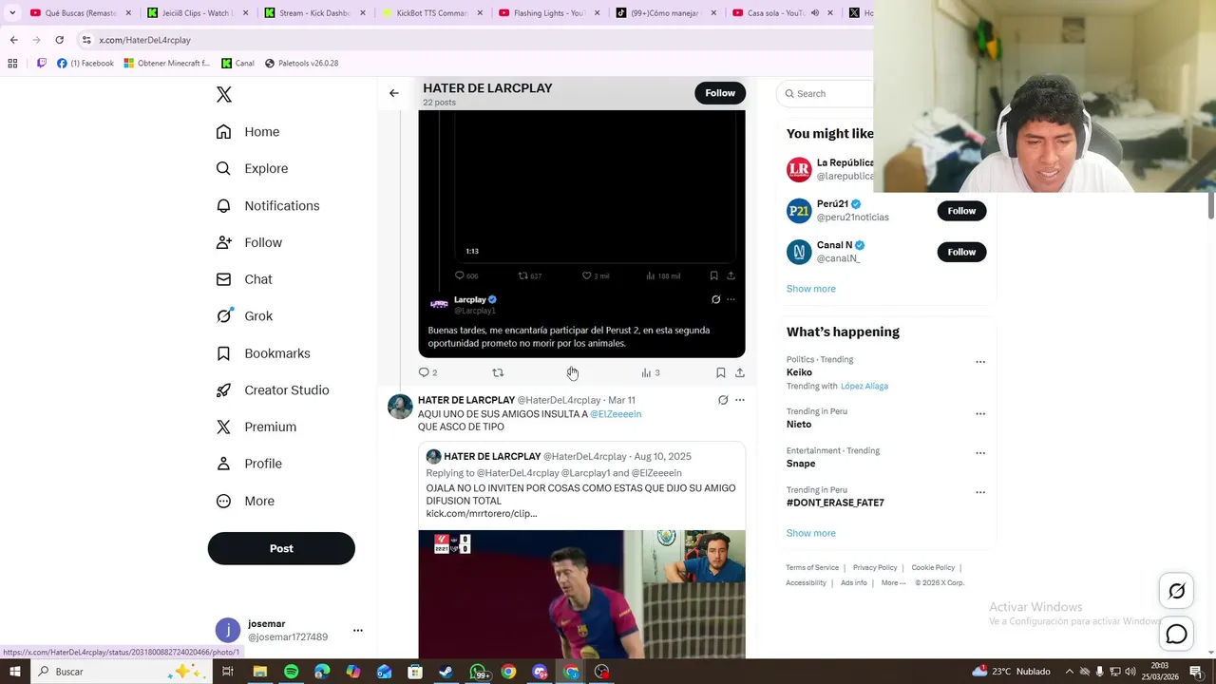The width and height of the screenshot is (1216, 684).
Task: Open more options for Nieto trend
Action: point(980,414)
